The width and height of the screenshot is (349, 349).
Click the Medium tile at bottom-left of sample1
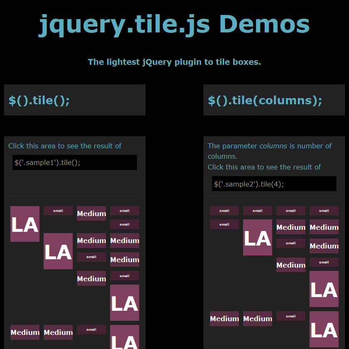[25, 332]
